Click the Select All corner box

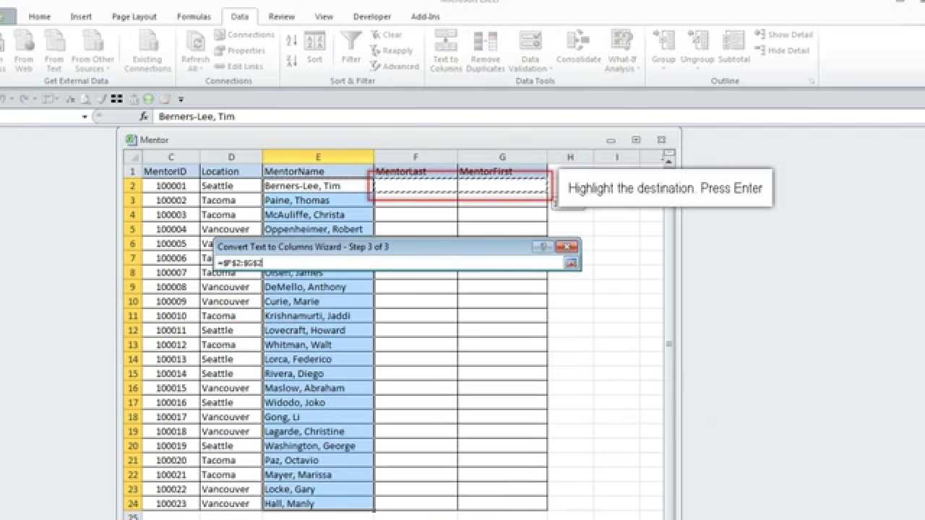133,157
